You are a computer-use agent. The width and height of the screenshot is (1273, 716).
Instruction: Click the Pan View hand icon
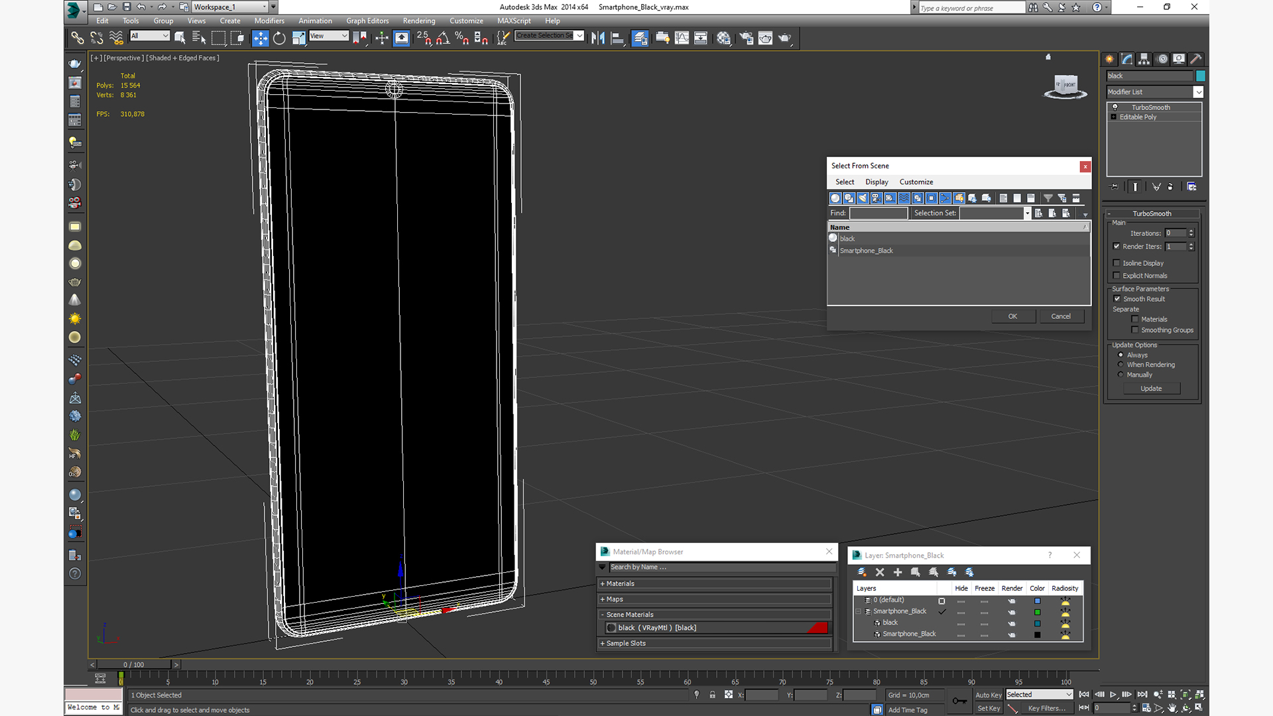click(x=1172, y=708)
